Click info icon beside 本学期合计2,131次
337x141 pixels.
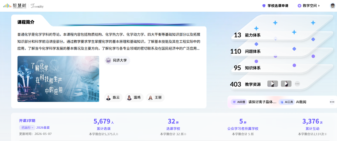pyautogui.click(x=326, y=134)
